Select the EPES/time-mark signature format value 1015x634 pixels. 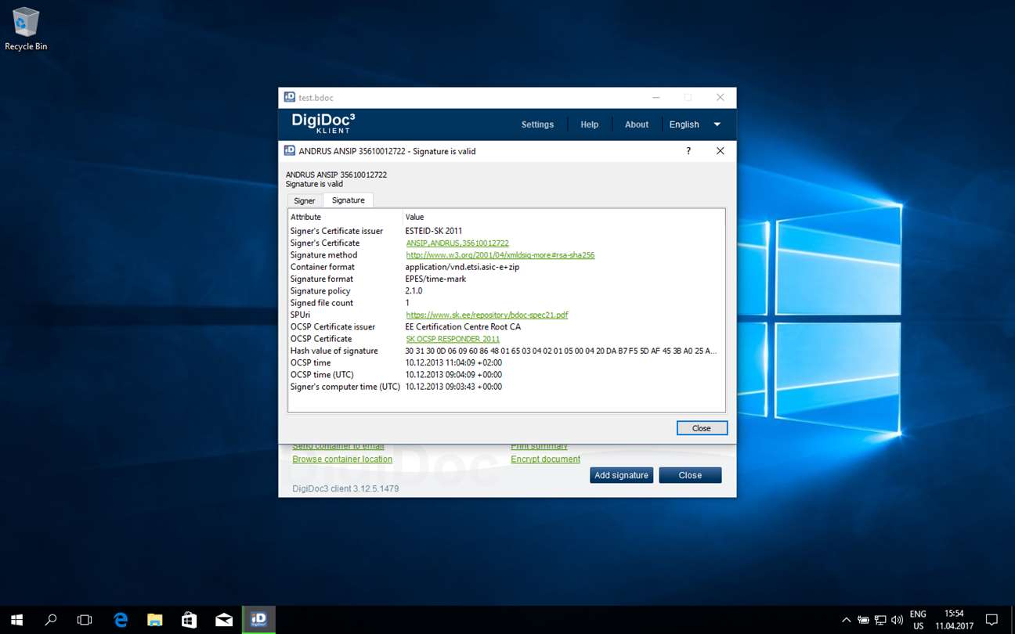435,279
